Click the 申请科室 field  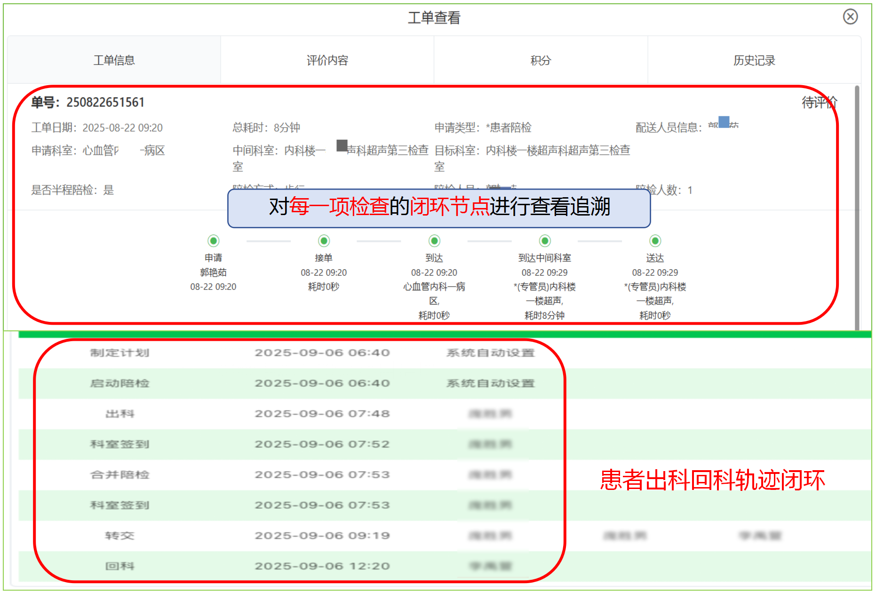[x=98, y=151]
